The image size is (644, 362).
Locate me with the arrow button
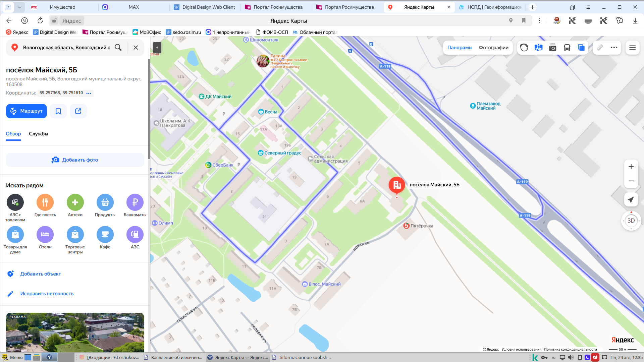pos(631,200)
